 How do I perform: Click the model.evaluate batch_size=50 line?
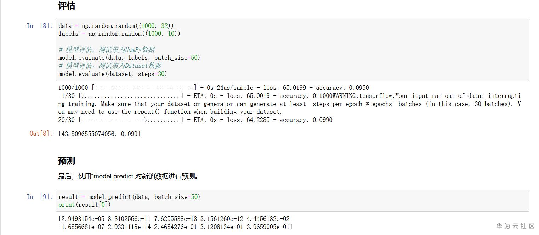coord(129,58)
